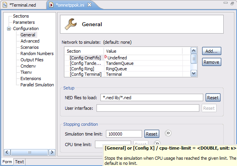
Task: Open the Random Numbers page
Action: click(x=37, y=54)
